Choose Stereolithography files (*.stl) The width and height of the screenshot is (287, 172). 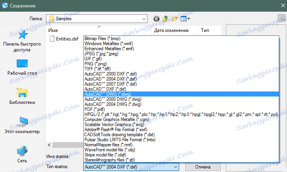pyautogui.click(x=181, y=160)
